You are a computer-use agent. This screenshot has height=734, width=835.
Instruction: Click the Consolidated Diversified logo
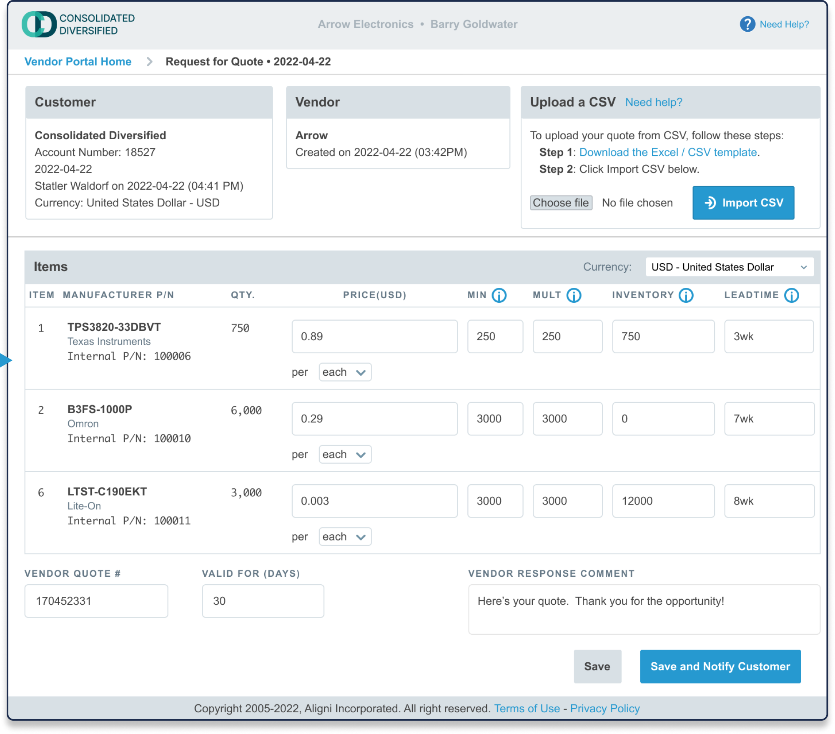click(x=78, y=24)
